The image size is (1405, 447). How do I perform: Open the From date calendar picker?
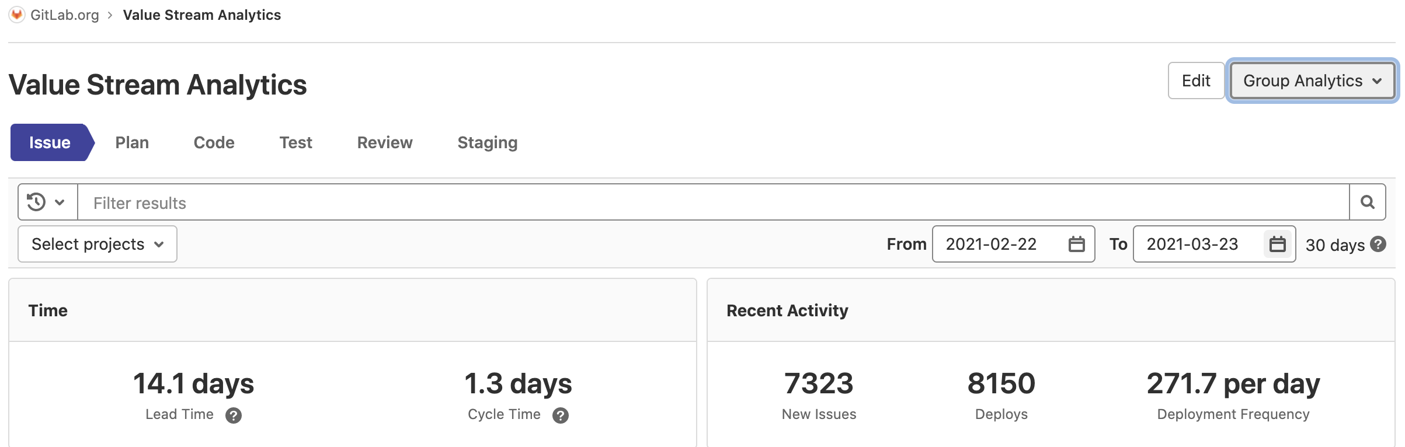[x=1076, y=244]
